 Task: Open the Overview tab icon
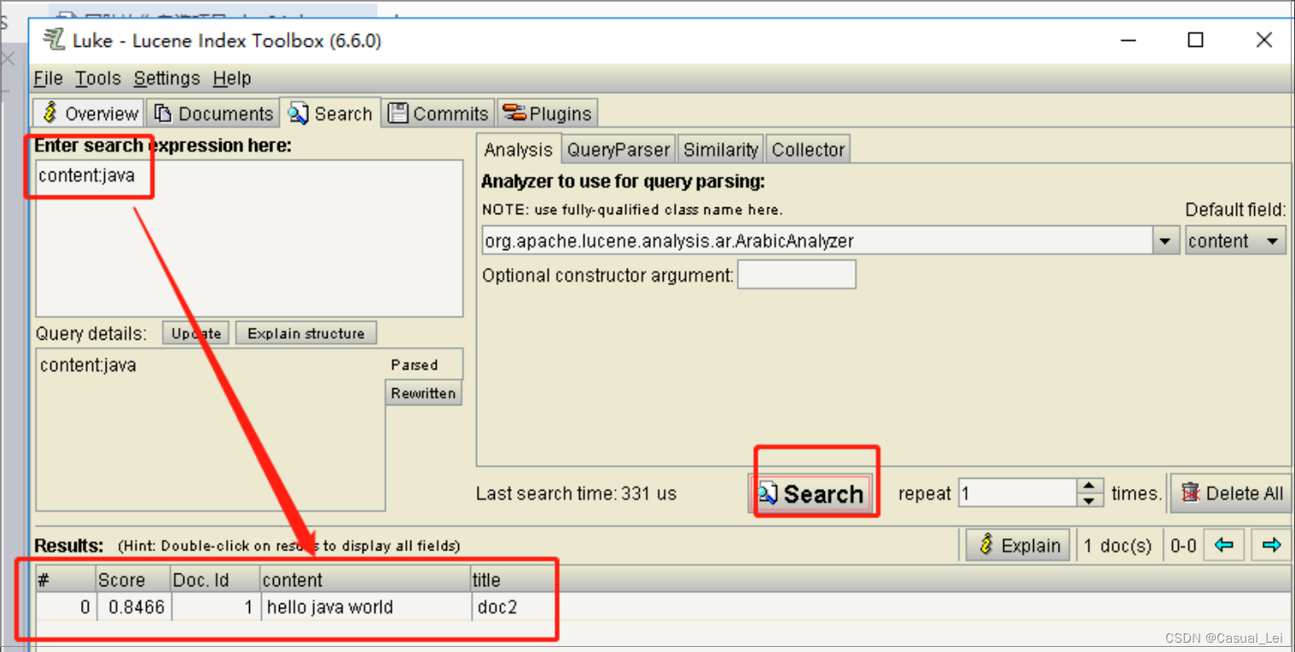(x=49, y=113)
